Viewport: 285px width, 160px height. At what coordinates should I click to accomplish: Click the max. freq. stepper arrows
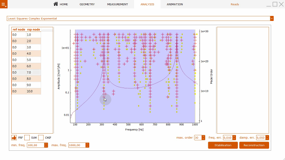click(88, 145)
